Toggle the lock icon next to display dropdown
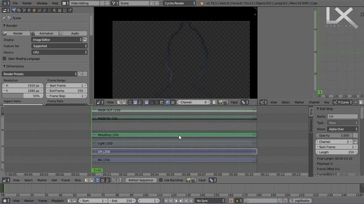Image resolution: width=364 pixels, height=204 pixels. tap(85, 40)
